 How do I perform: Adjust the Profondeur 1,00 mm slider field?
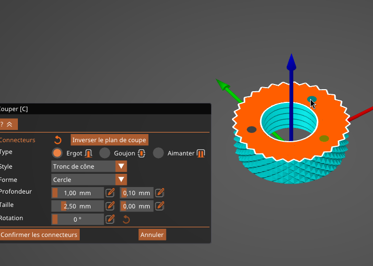point(78,193)
